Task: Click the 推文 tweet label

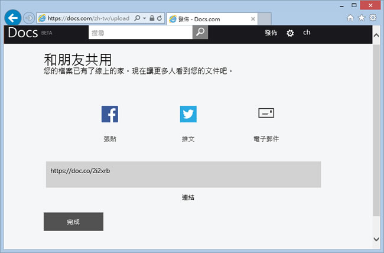Action: click(x=188, y=139)
